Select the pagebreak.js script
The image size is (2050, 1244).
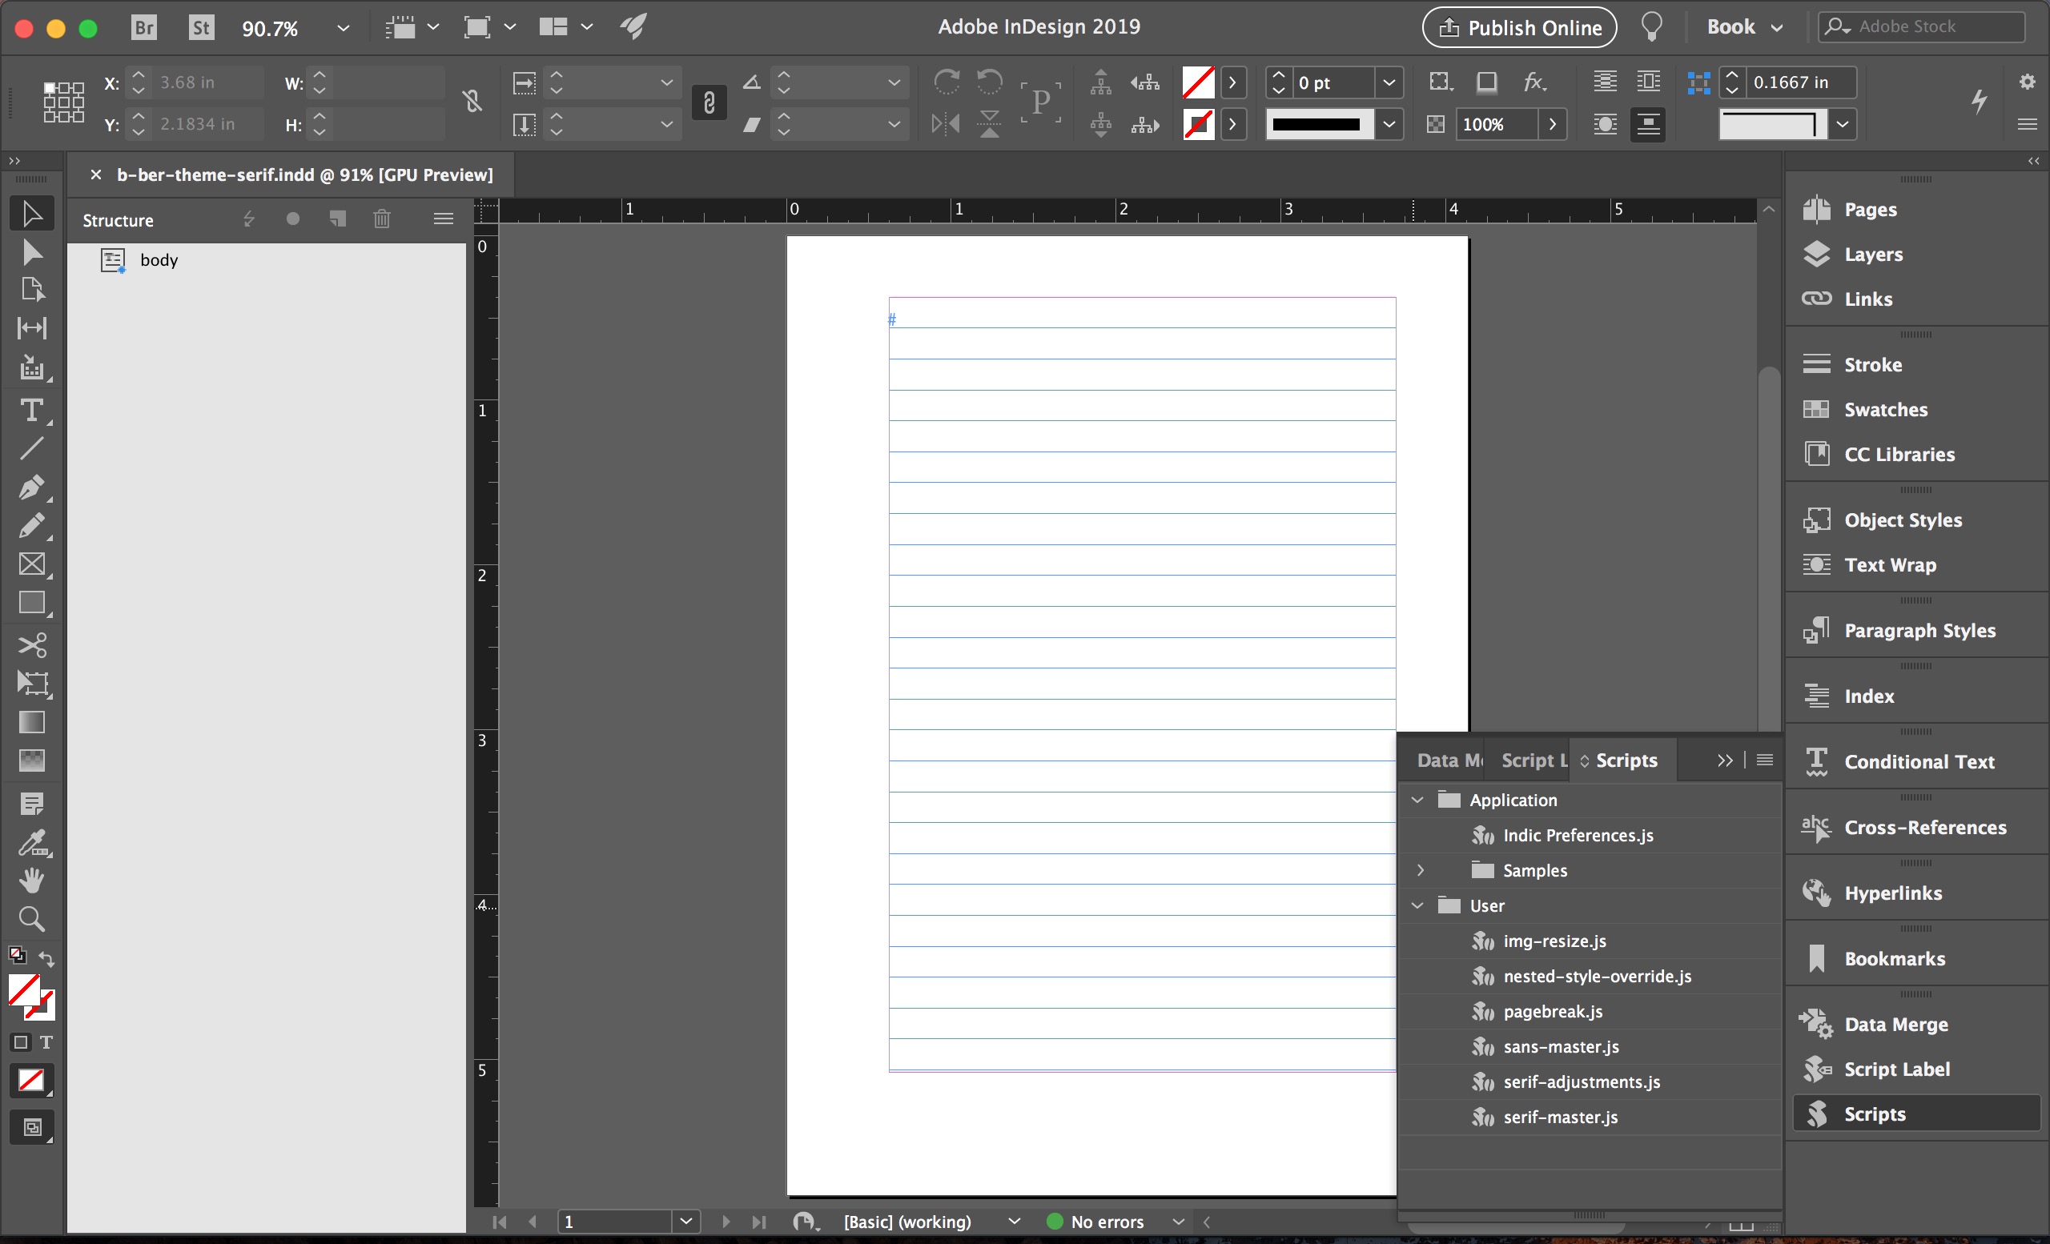[1553, 1011]
